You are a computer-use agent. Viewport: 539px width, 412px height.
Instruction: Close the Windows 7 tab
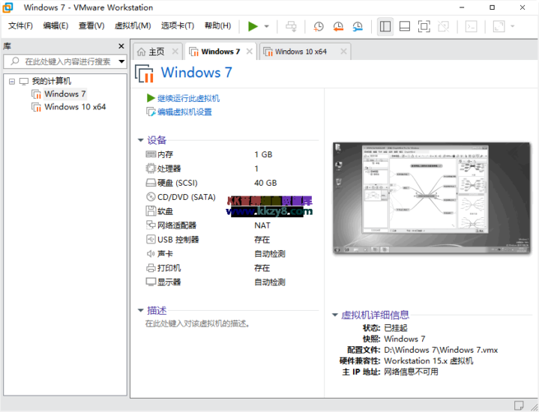pyautogui.click(x=249, y=52)
